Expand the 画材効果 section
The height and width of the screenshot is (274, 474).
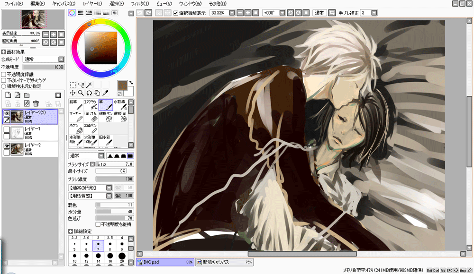point(4,52)
